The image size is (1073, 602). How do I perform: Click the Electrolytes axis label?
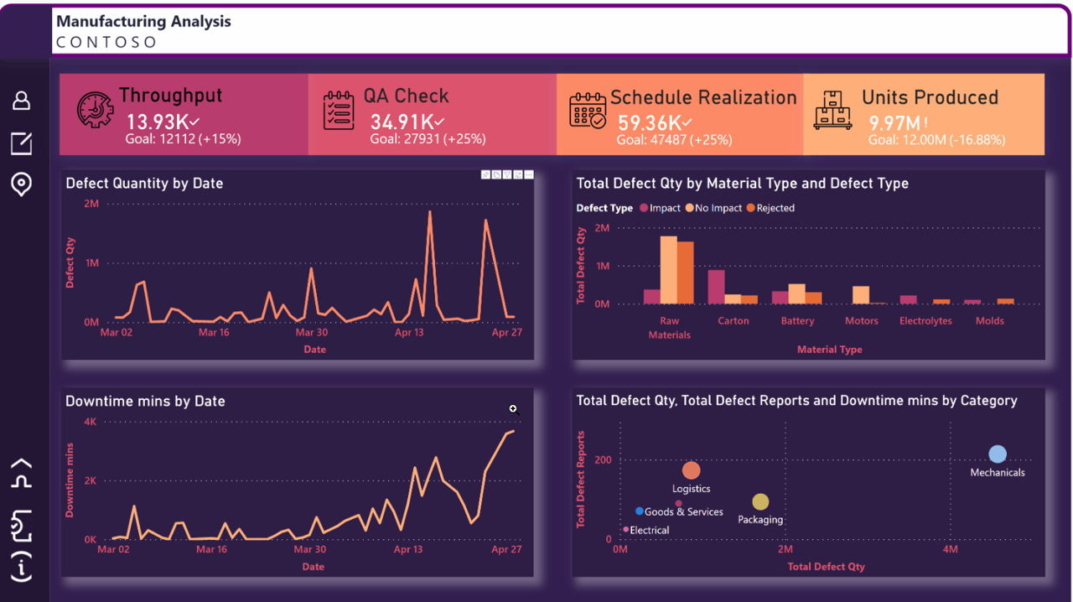(x=925, y=321)
